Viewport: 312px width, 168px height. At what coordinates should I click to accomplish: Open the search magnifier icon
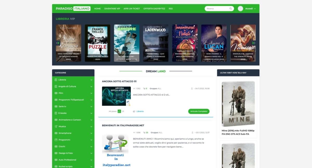230,9
